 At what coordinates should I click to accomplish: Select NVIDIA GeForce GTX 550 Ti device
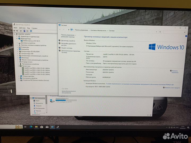point(32,41)
